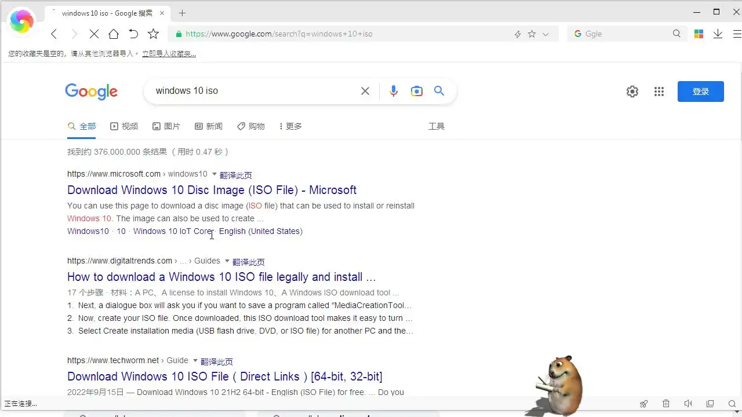Viewport: 742px width, 417px height.
Task: Clear the Google search query
Action: point(365,91)
